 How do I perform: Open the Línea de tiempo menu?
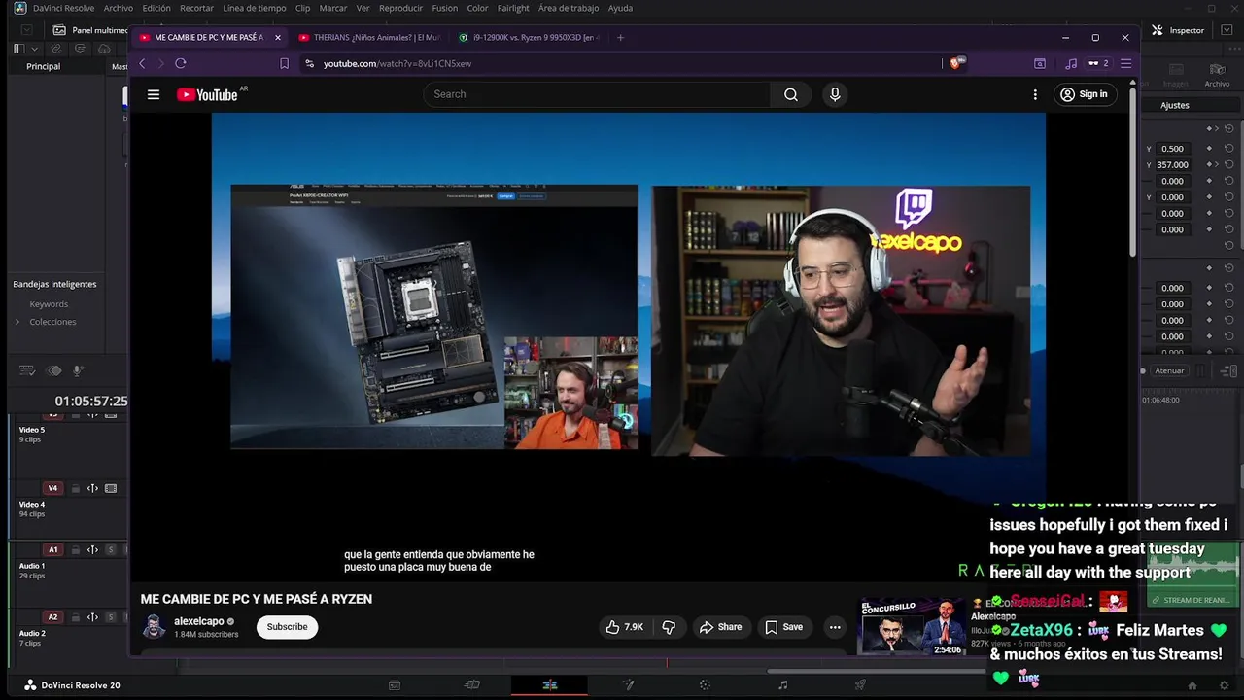click(x=255, y=8)
